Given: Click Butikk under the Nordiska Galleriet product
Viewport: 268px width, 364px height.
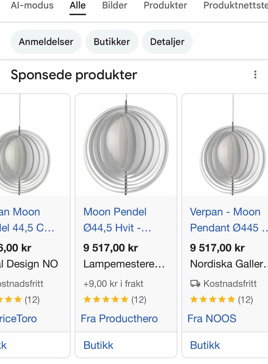Looking at the screenshot, I should (205, 345).
